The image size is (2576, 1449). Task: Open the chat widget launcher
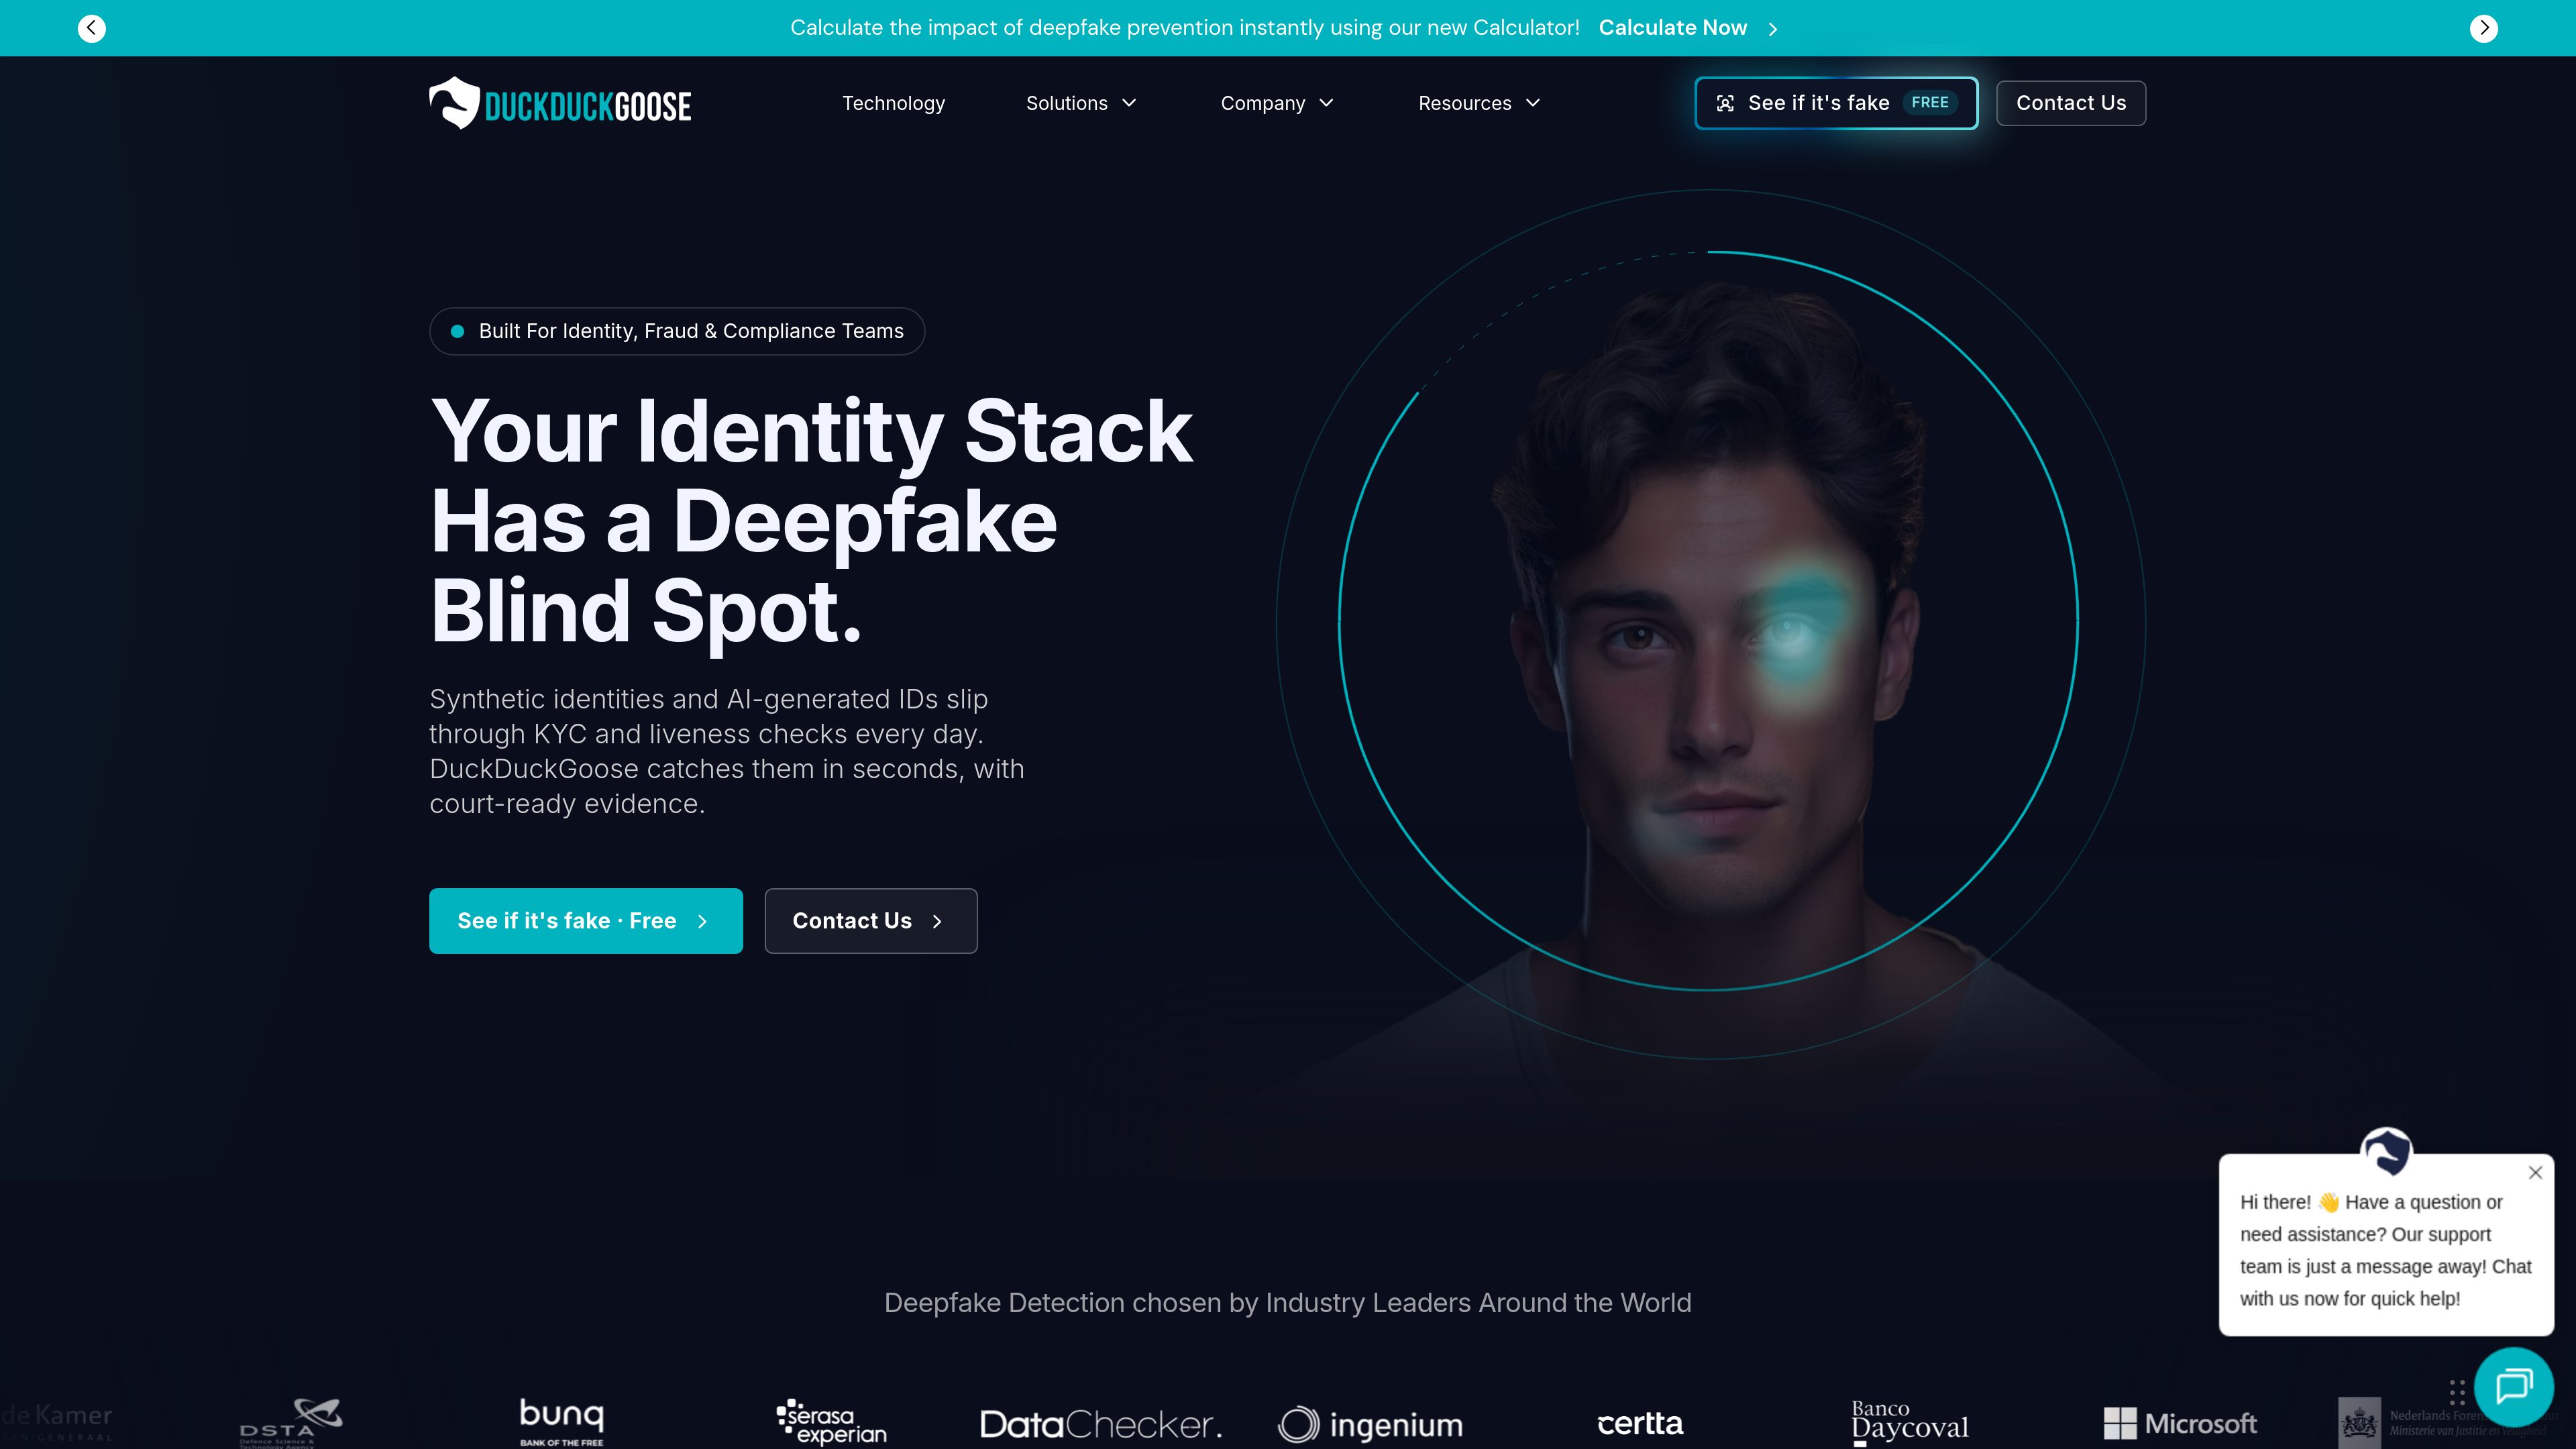point(2513,1387)
